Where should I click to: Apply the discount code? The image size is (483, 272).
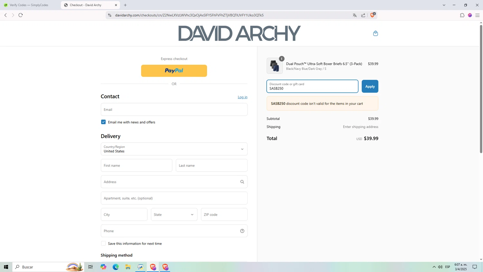(370, 86)
